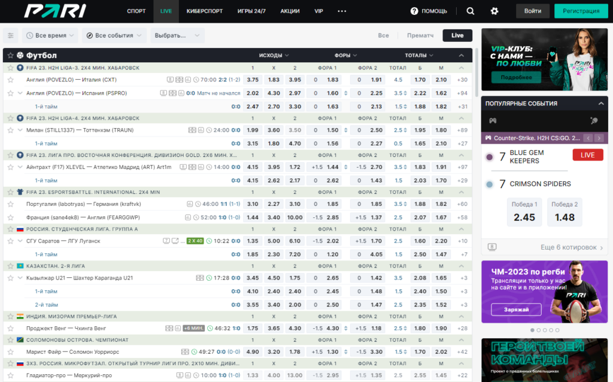The height and width of the screenshot is (382, 613).
Task: Expand the Тоталы column dropdown
Action: click(x=419, y=55)
